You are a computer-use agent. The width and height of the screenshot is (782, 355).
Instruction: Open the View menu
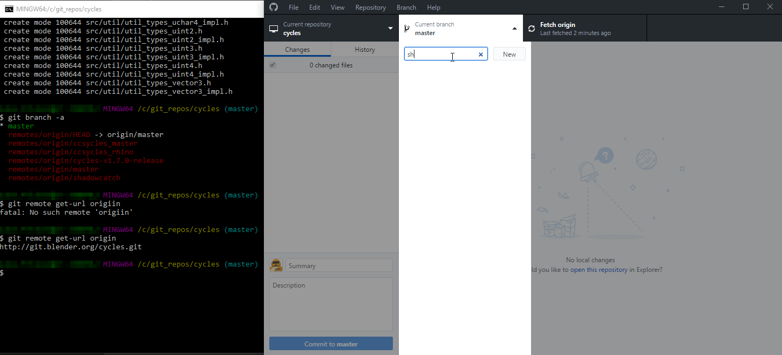[338, 8]
